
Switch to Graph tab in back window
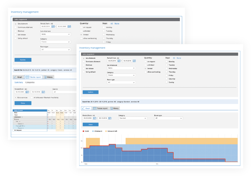[x=18, y=77]
